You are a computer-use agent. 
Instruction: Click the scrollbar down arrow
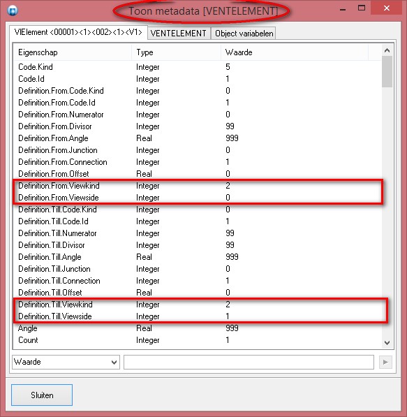pos(387,343)
